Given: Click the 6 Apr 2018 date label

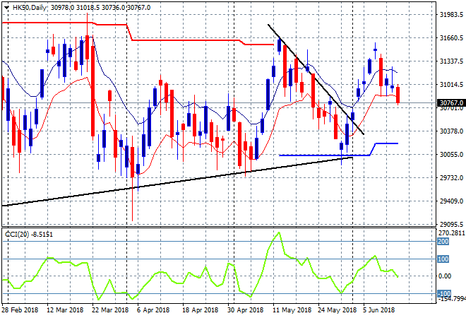Looking at the screenshot, I should point(153,310).
